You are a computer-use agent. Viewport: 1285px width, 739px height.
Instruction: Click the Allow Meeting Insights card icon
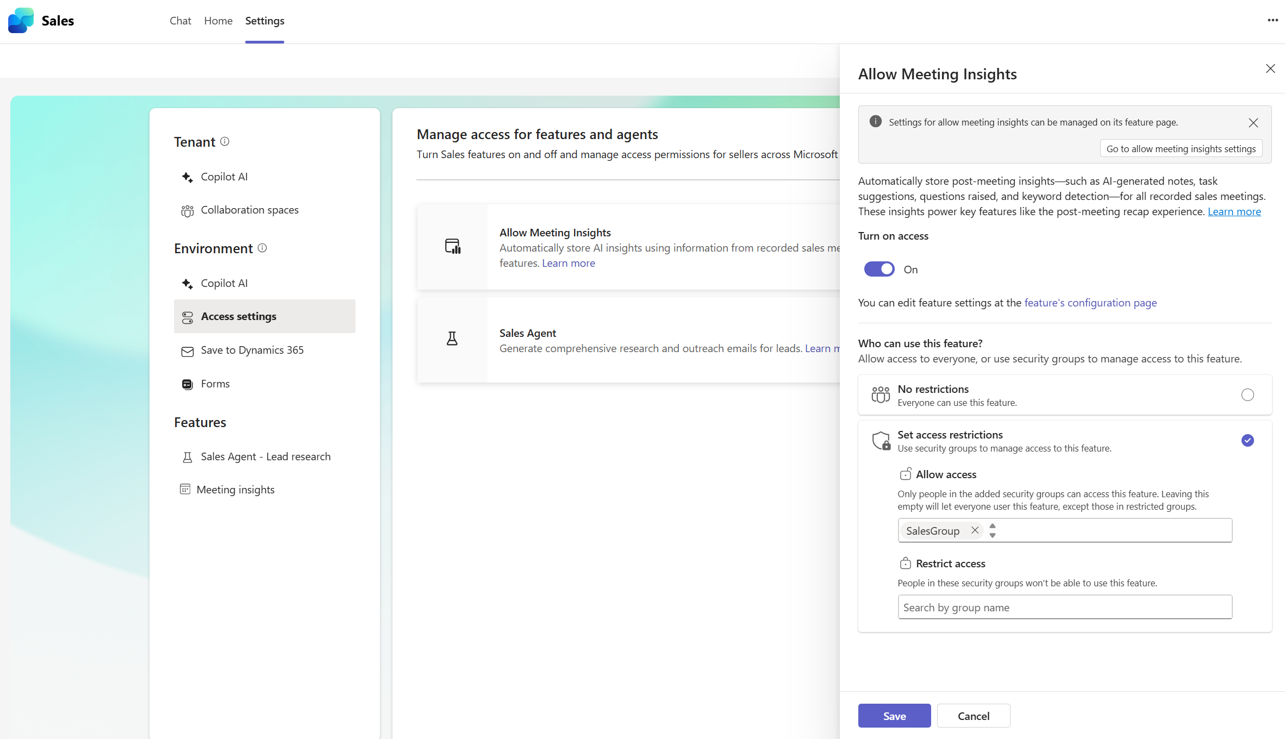click(453, 246)
